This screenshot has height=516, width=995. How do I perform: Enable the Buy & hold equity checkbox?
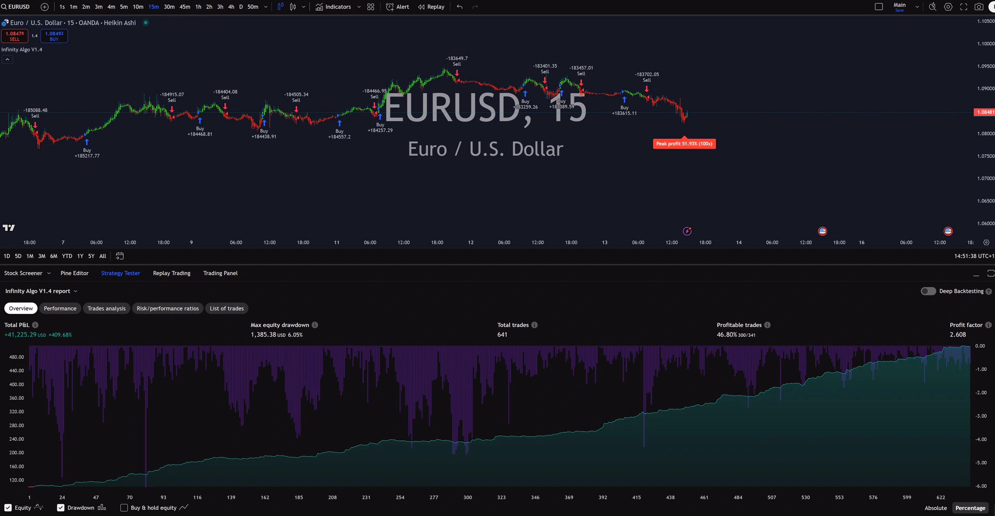pyautogui.click(x=124, y=508)
